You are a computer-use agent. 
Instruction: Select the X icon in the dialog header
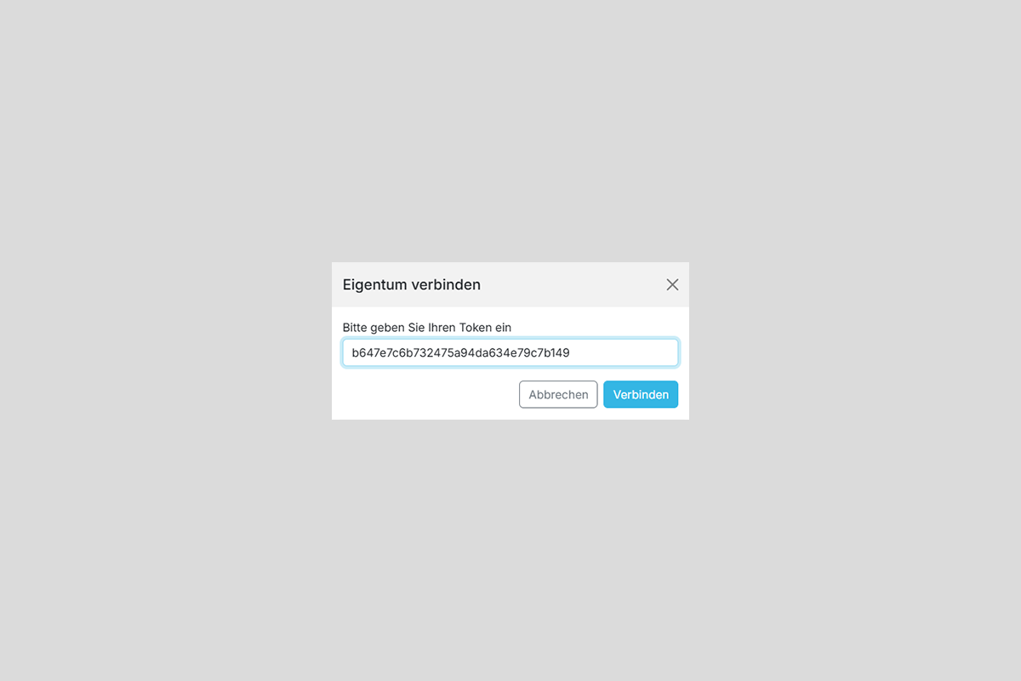point(672,284)
